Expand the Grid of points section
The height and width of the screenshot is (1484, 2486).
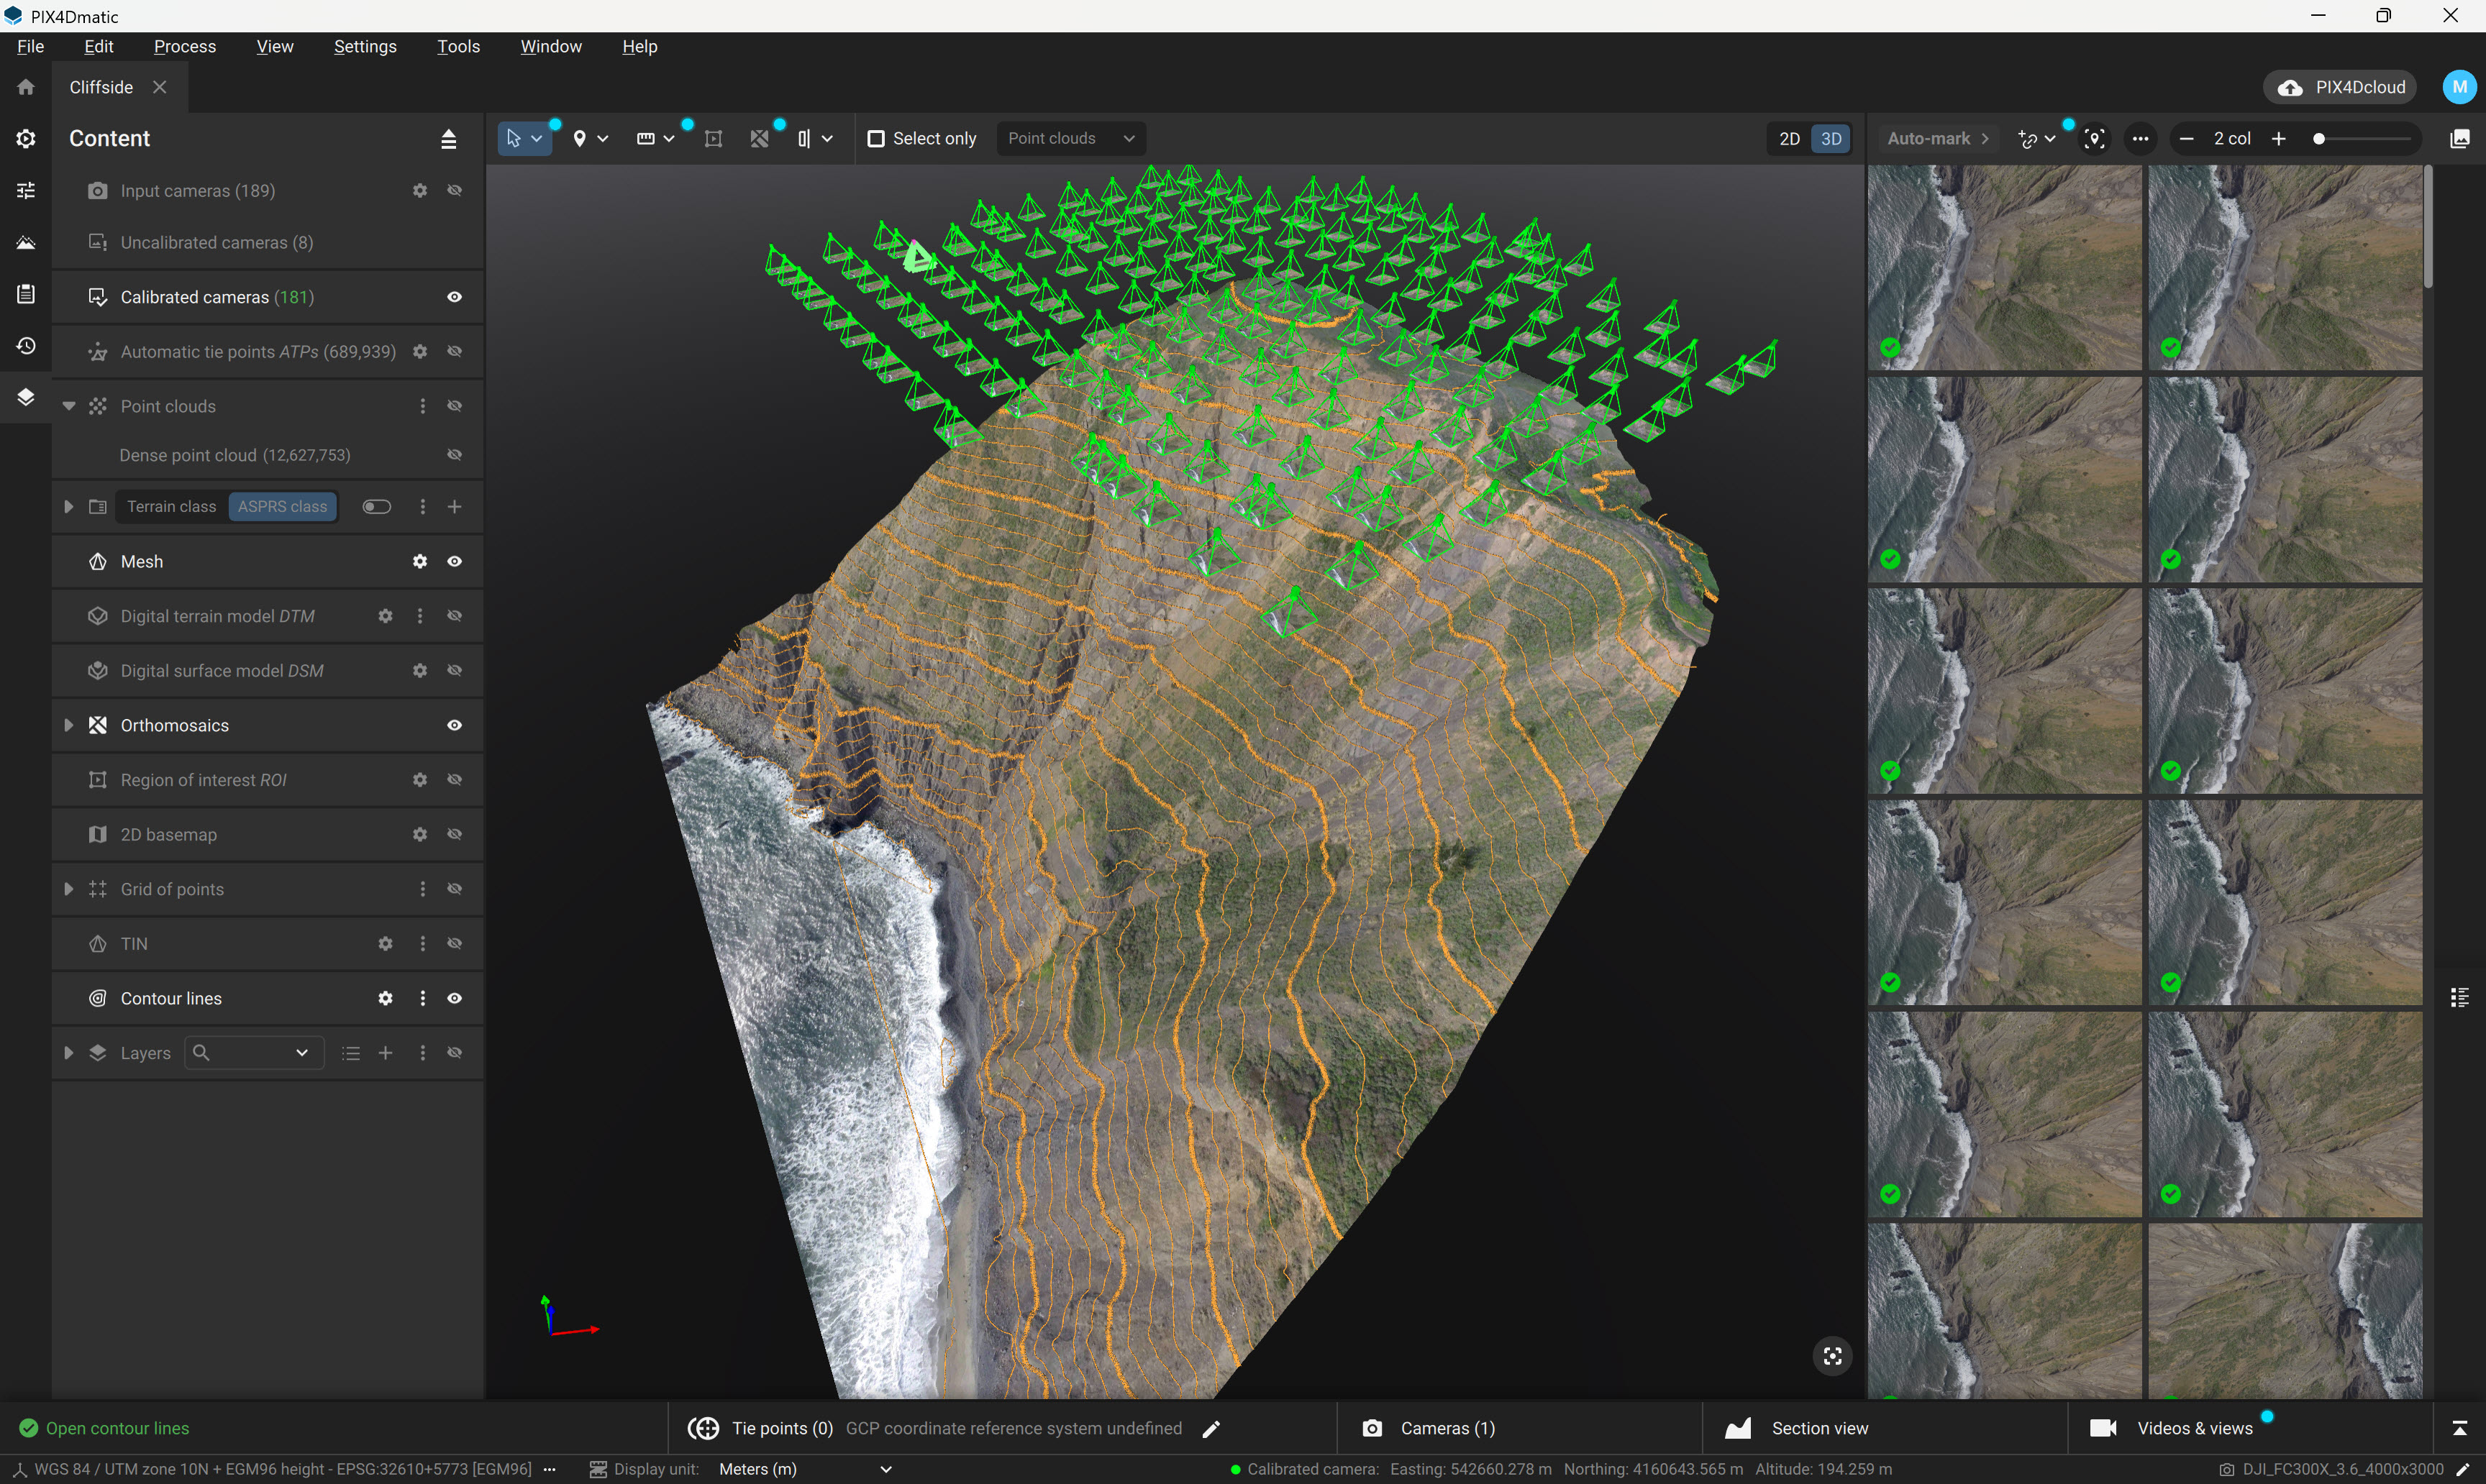click(x=68, y=888)
